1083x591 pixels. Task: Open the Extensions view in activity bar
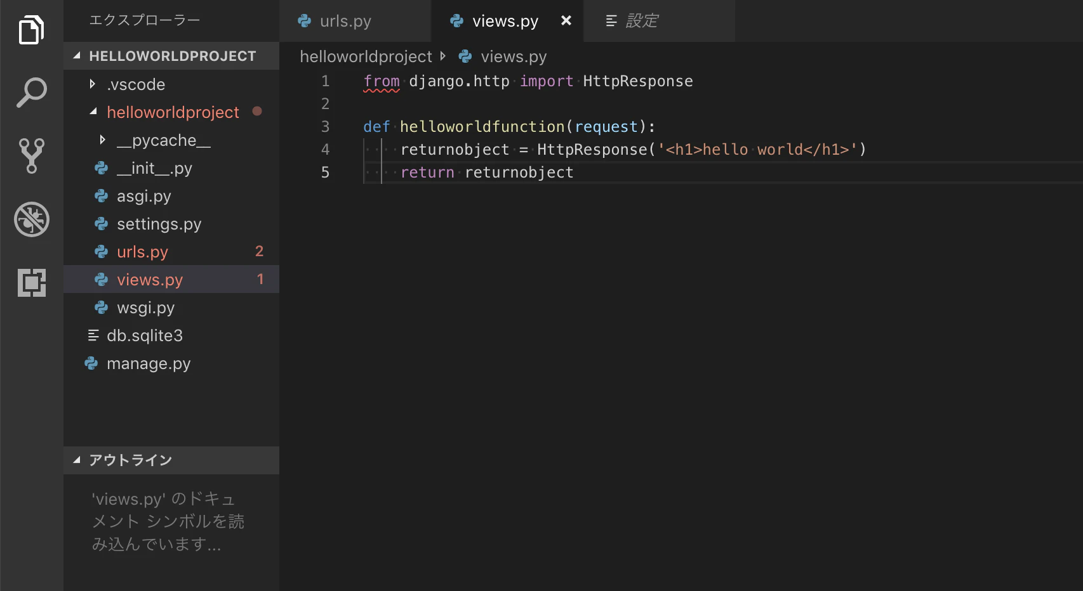[31, 283]
